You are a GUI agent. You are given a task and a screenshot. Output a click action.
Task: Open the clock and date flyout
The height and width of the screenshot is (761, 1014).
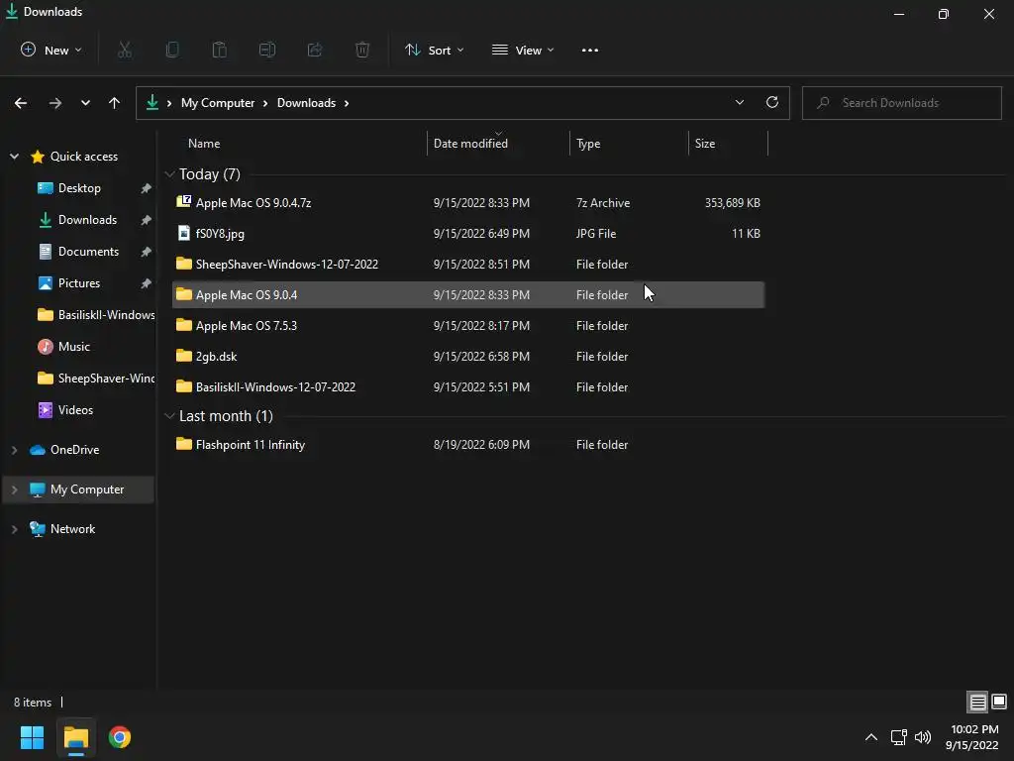pos(972,737)
